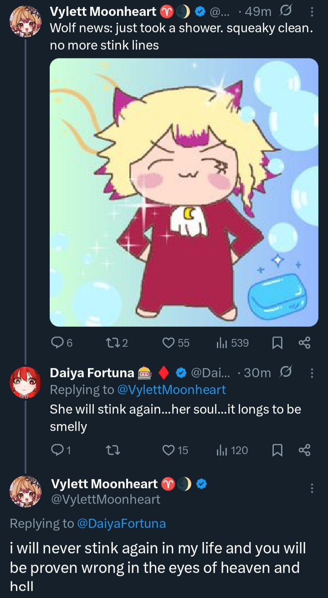Open the @DaiyaFortuna mention link
328x598 pixels.
coord(122,523)
